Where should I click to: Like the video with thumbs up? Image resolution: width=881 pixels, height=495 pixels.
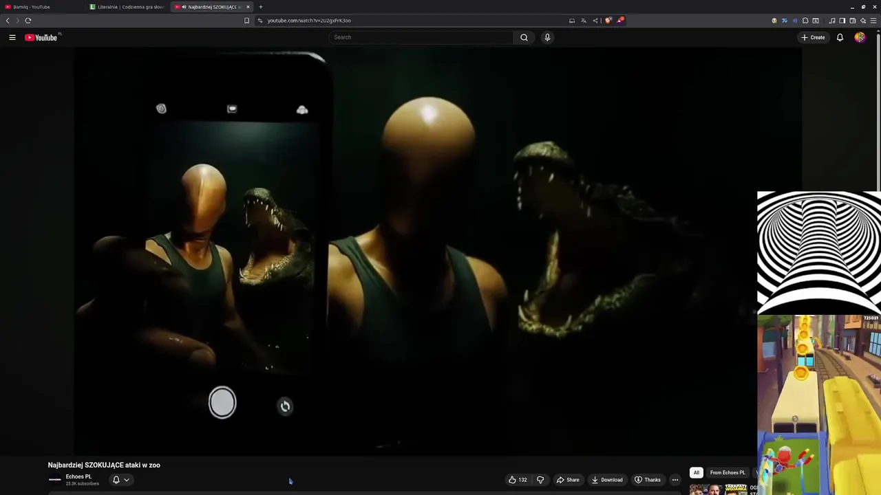point(518,480)
